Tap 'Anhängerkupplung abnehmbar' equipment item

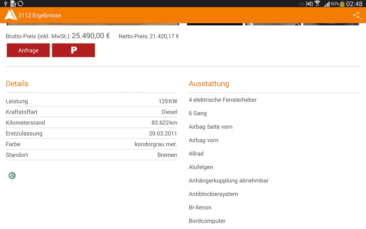tap(228, 181)
